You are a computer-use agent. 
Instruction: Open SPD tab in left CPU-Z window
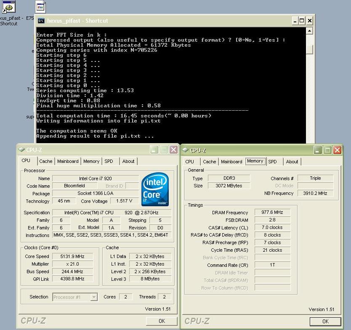click(109, 161)
